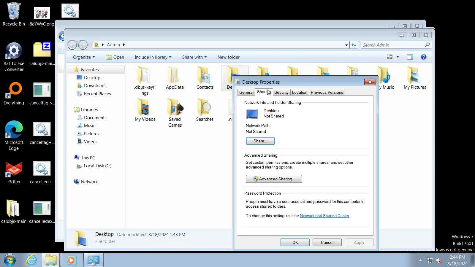
Task: Expand the Share with dropdown
Action: click(x=194, y=57)
